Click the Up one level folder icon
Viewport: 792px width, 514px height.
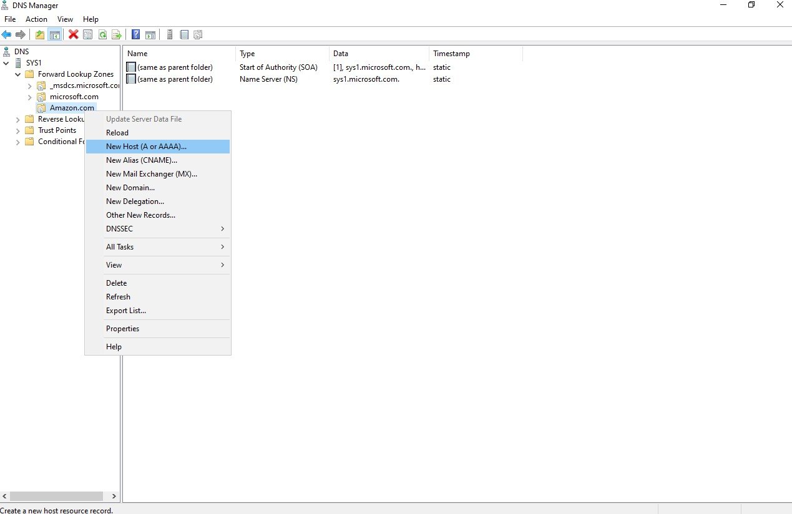coord(40,35)
